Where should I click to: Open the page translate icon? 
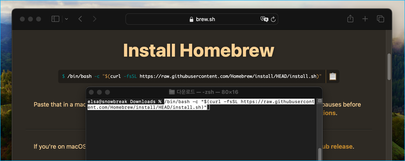264,19
